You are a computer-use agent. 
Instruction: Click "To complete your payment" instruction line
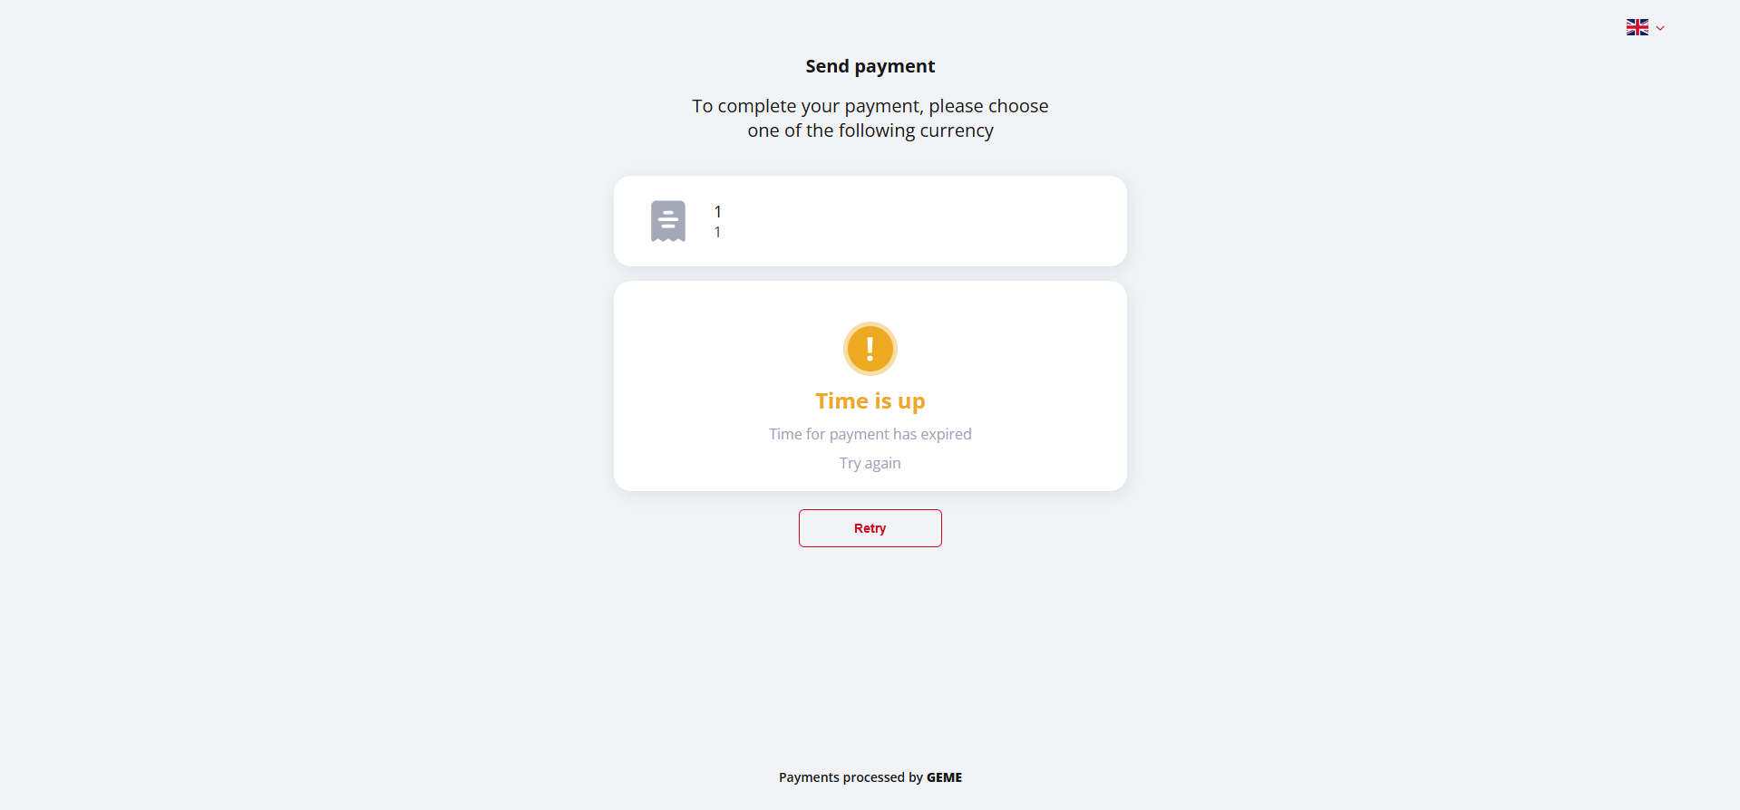pos(870,106)
